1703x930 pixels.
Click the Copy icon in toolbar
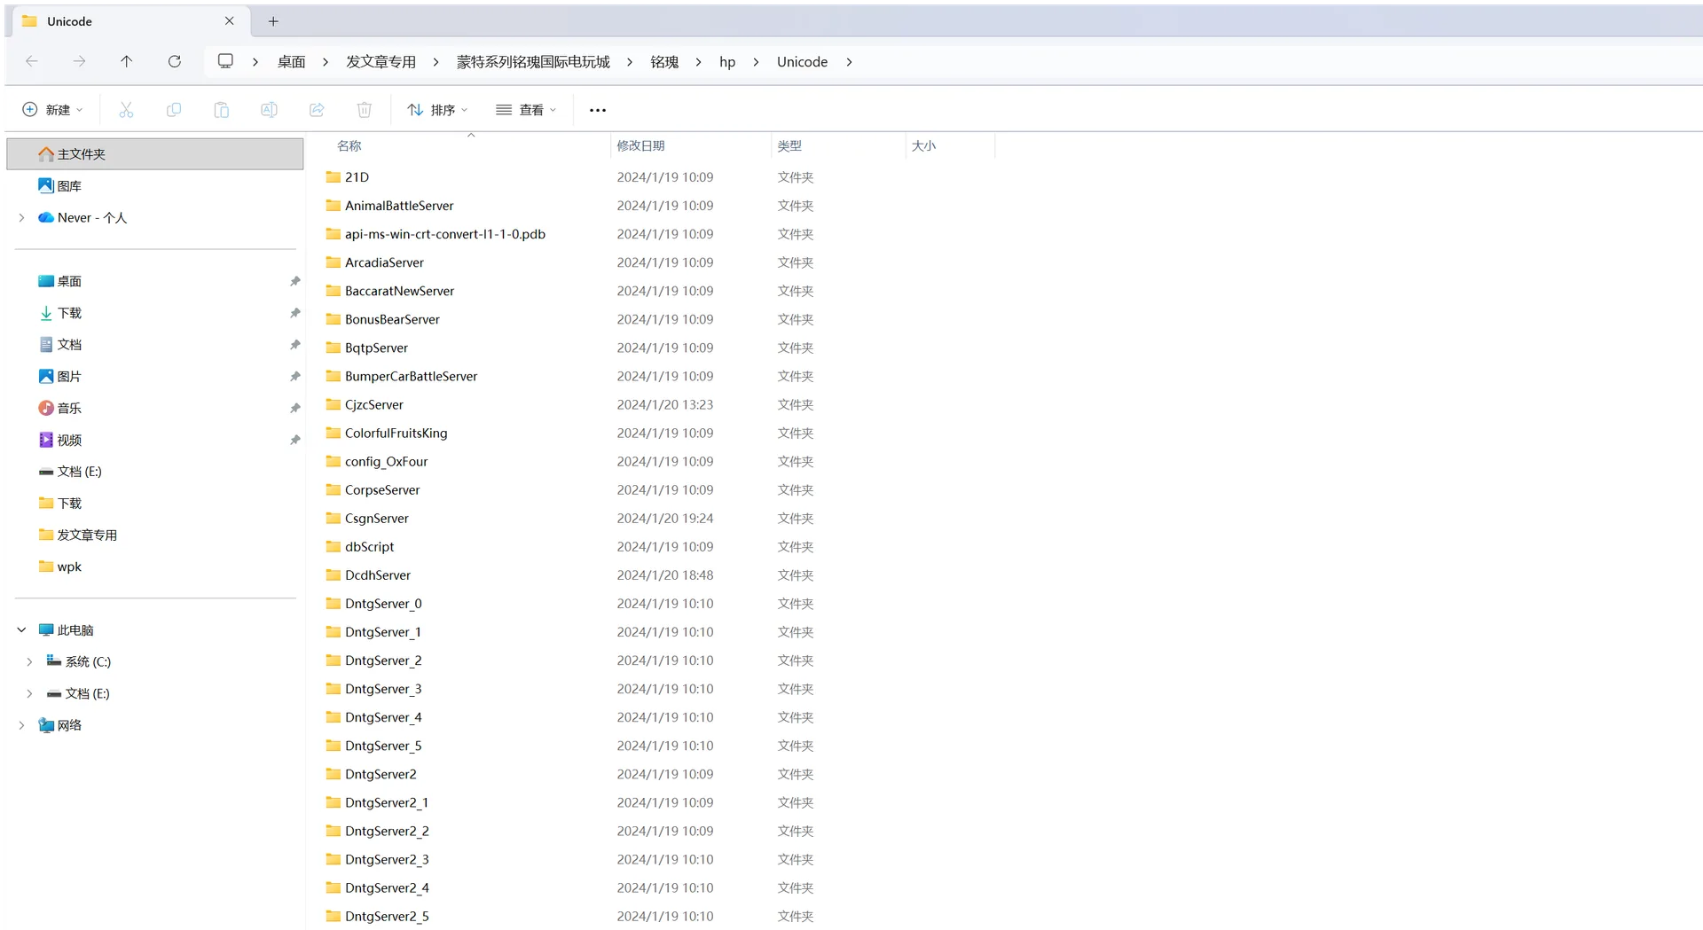pyautogui.click(x=174, y=110)
